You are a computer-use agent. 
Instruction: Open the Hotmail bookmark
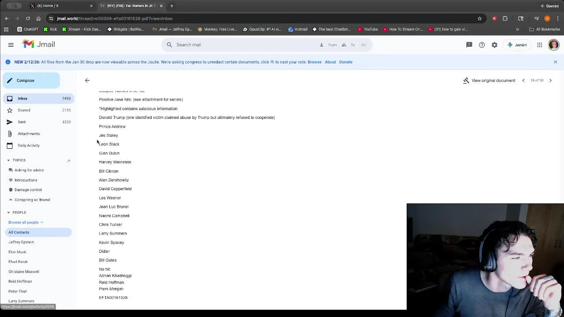click(x=298, y=29)
